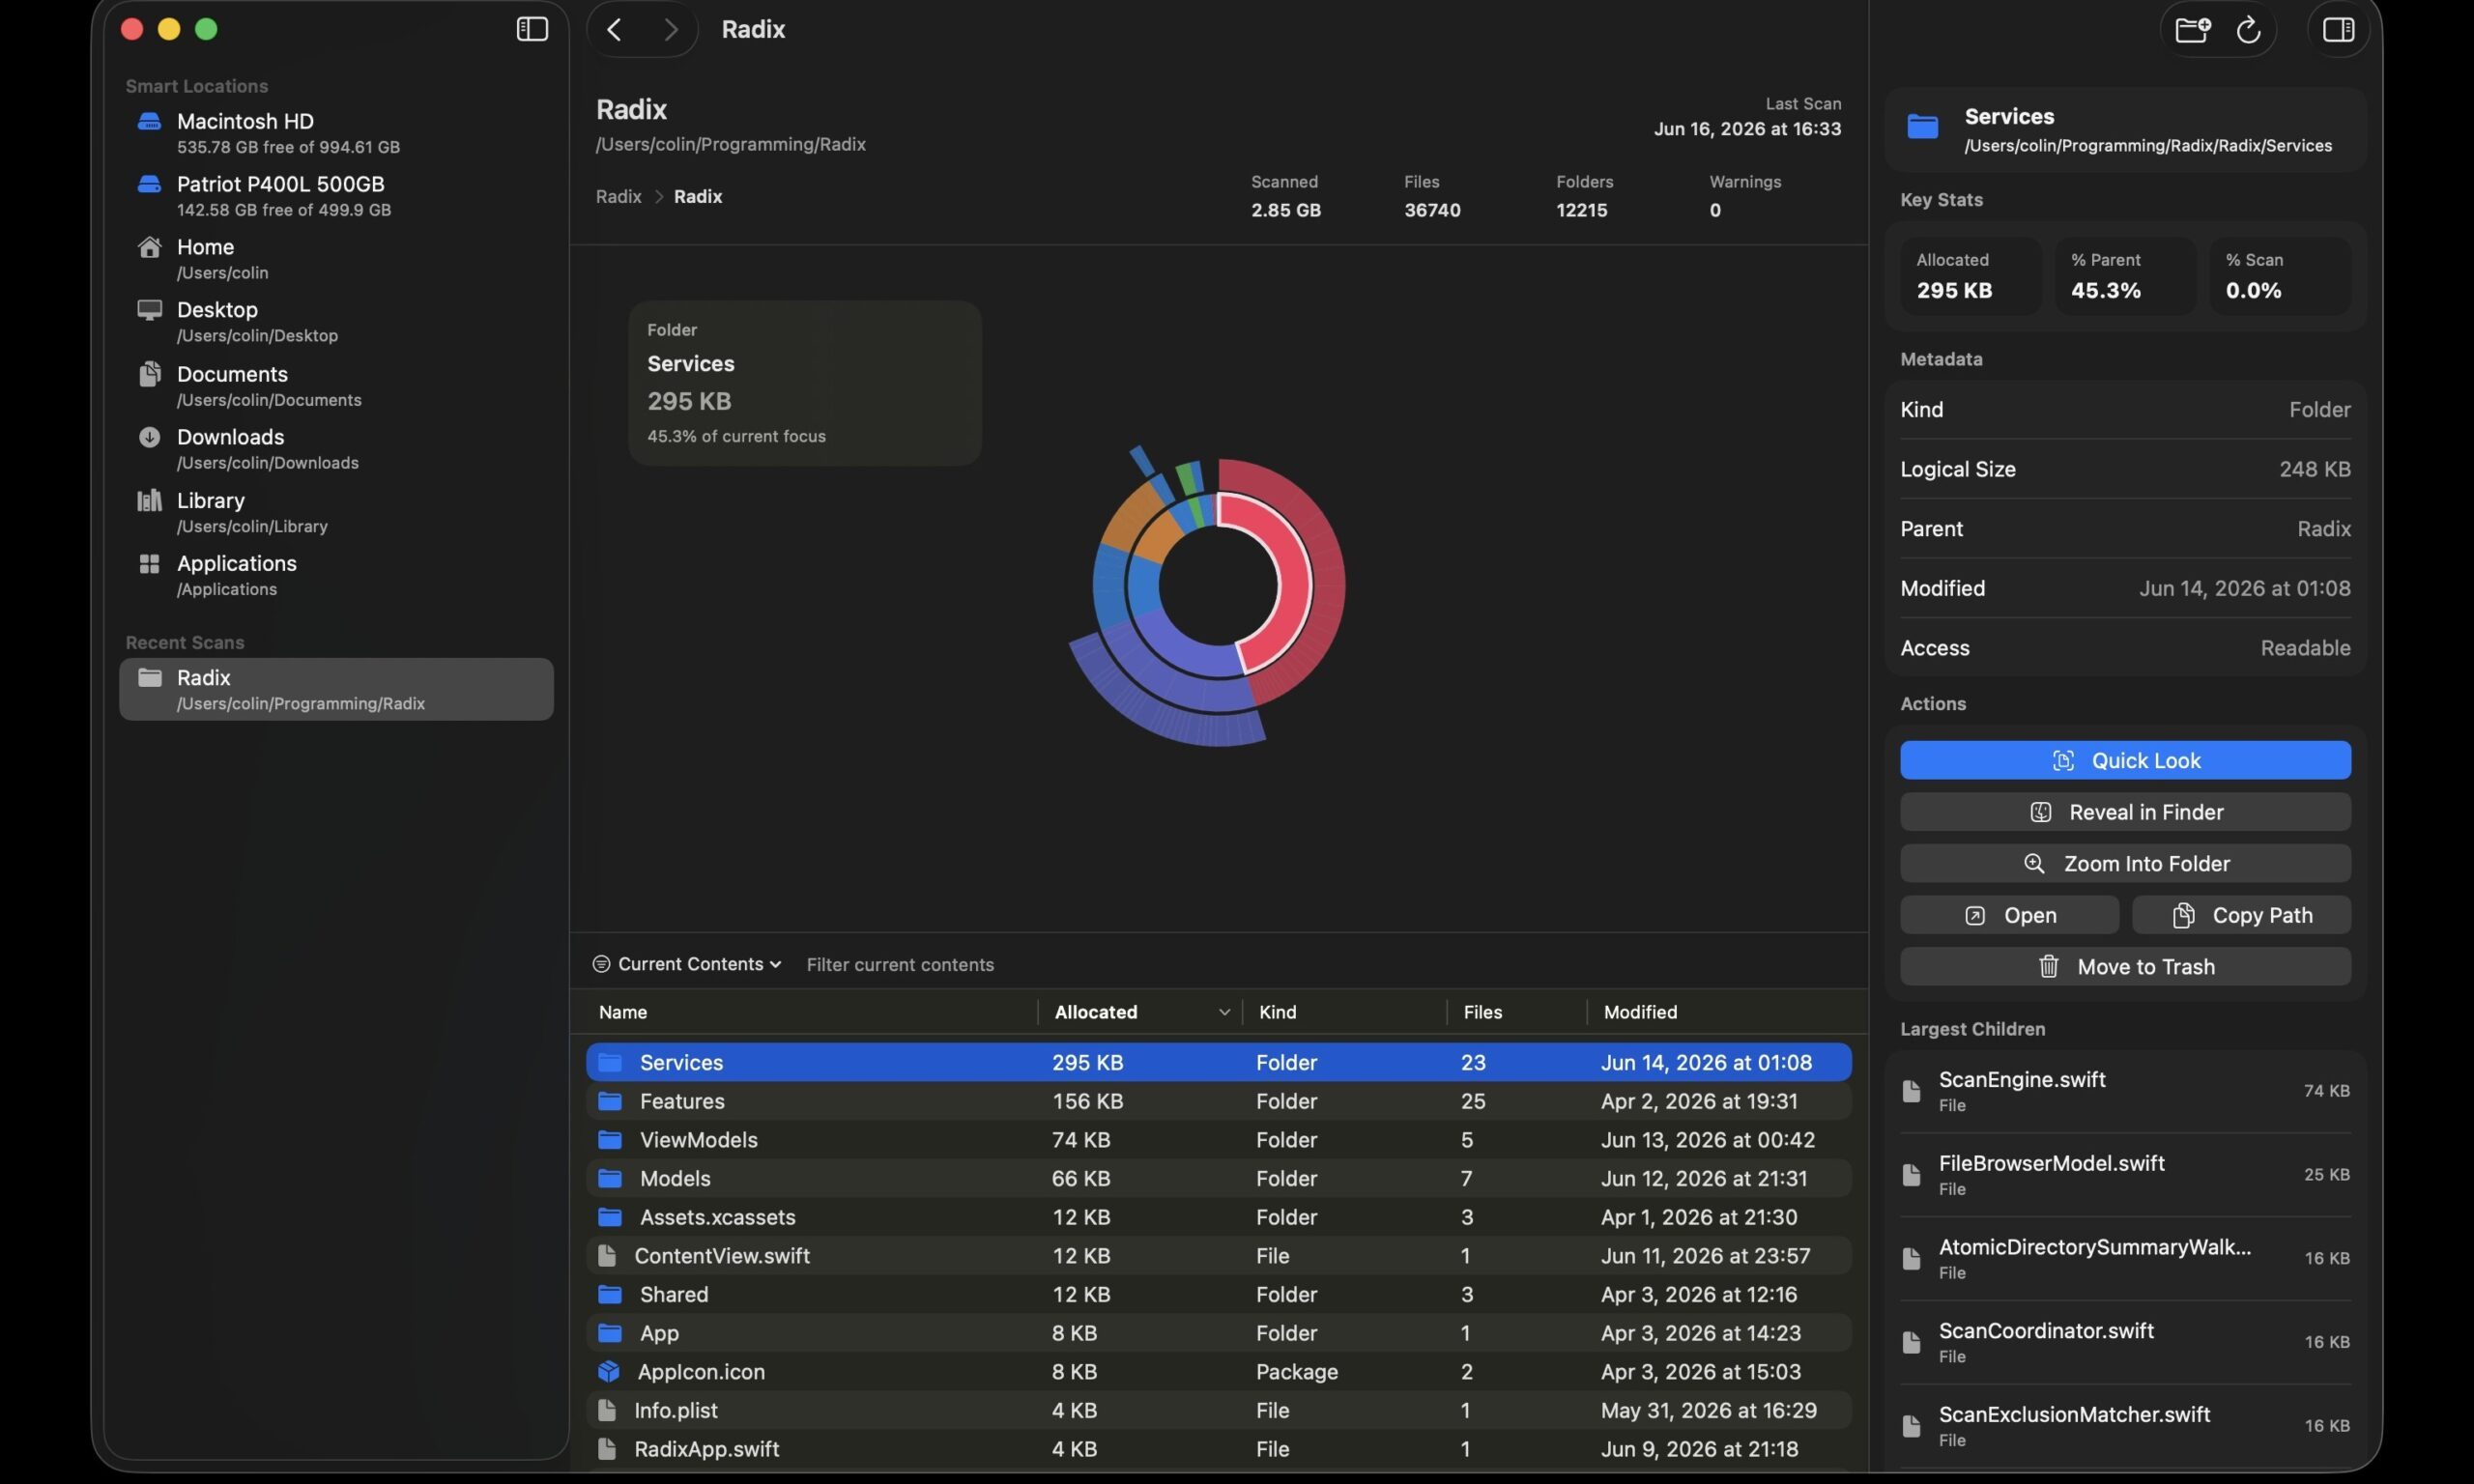The image size is (2474, 1484).
Task: Click the Open button
Action: coord(2009,915)
